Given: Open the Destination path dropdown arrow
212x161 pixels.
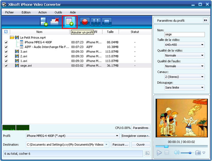Looking at the screenshot, I should tap(106, 144).
